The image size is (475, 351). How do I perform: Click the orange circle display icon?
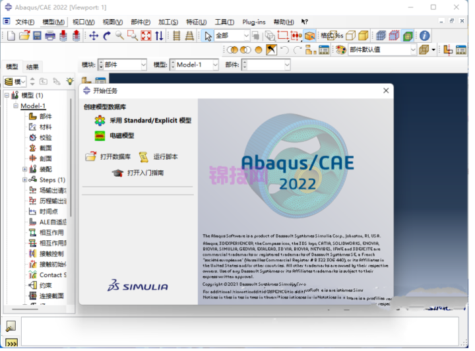259,49
